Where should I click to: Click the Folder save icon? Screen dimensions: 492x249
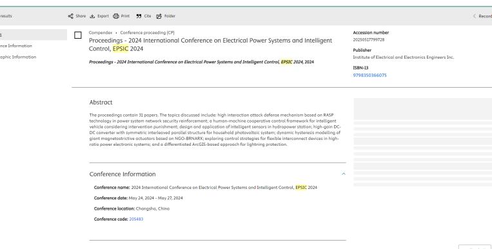159,16
